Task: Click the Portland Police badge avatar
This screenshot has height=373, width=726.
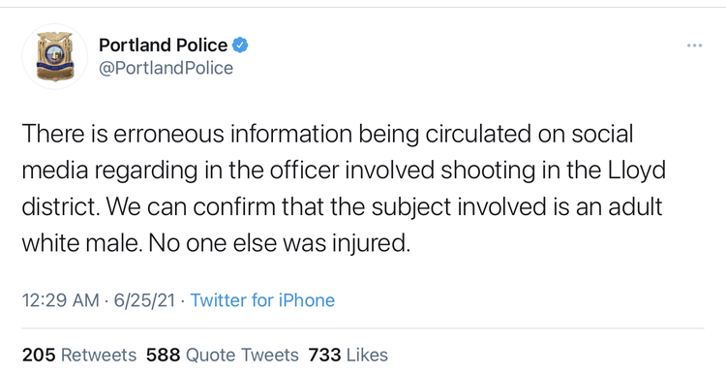Action: click(54, 56)
